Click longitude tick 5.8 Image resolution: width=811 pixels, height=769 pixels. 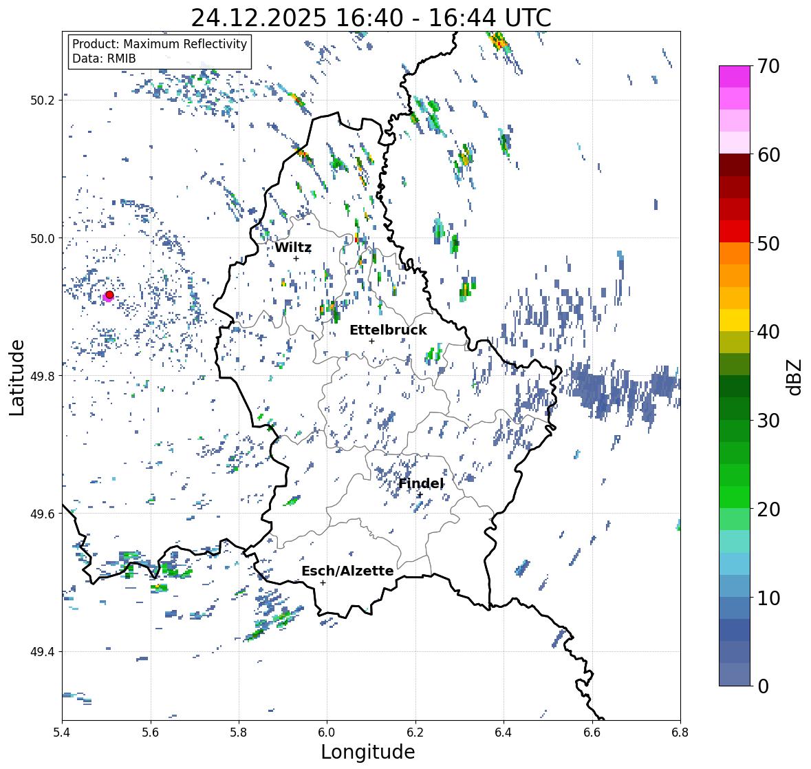[239, 732]
